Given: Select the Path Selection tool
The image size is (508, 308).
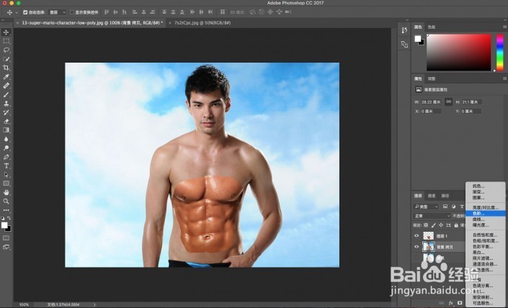Looking at the screenshot, I should point(6,175).
